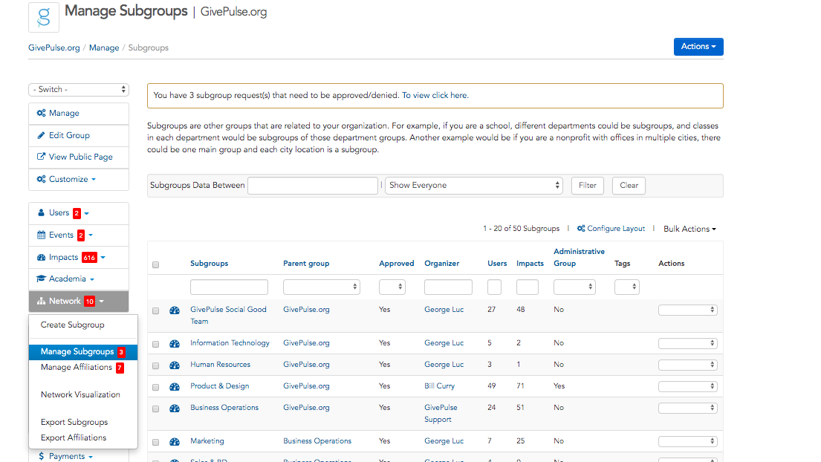Screen dimensions: 821x462
Task: Click the red 616 Impacts badge
Action: pyautogui.click(x=90, y=258)
